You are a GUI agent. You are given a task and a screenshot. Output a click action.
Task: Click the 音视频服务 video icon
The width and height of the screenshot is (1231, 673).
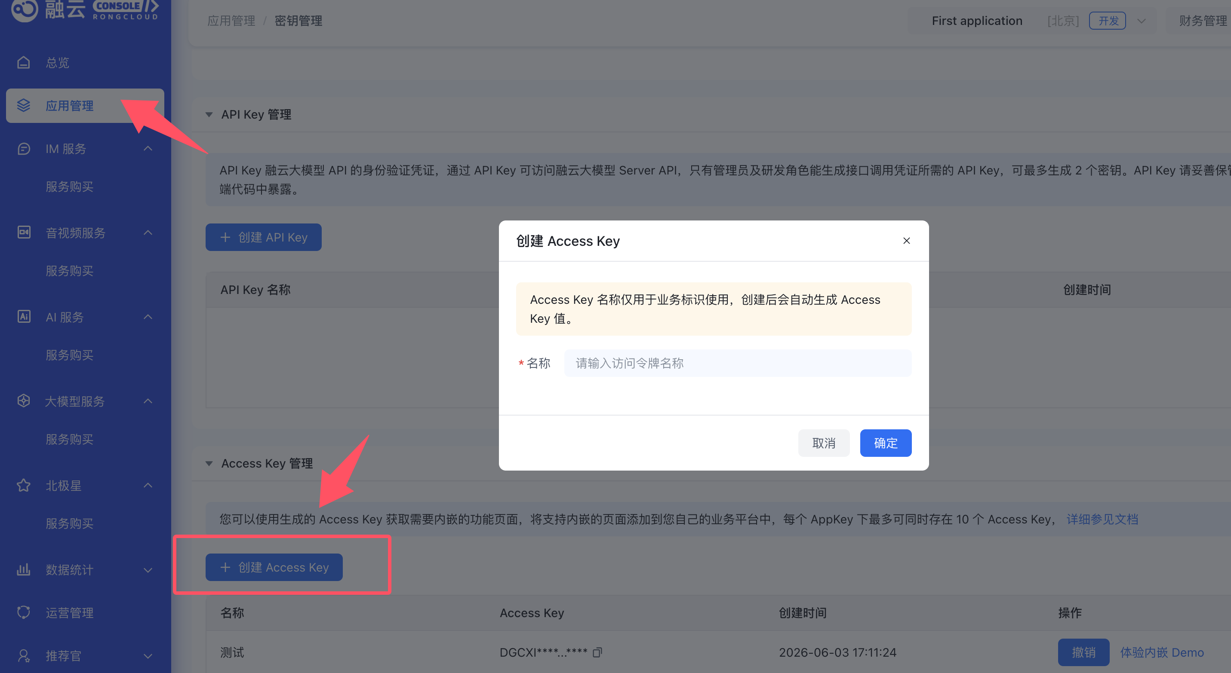[23, 232]
